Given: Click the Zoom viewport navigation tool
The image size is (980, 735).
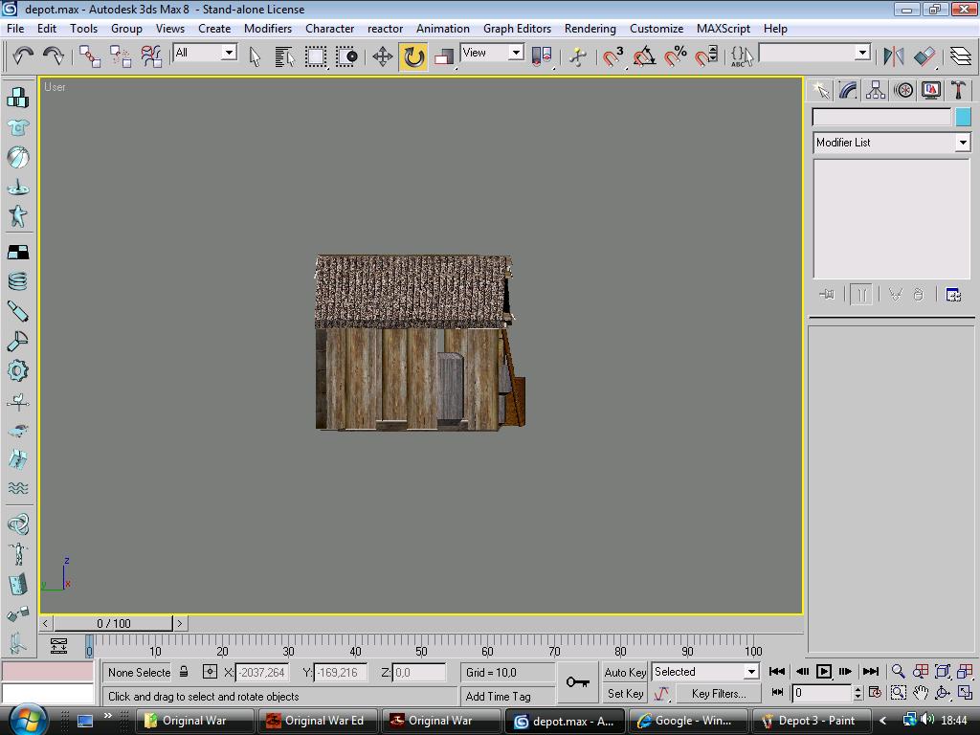Looking at the screenshot, I should 898,672.
